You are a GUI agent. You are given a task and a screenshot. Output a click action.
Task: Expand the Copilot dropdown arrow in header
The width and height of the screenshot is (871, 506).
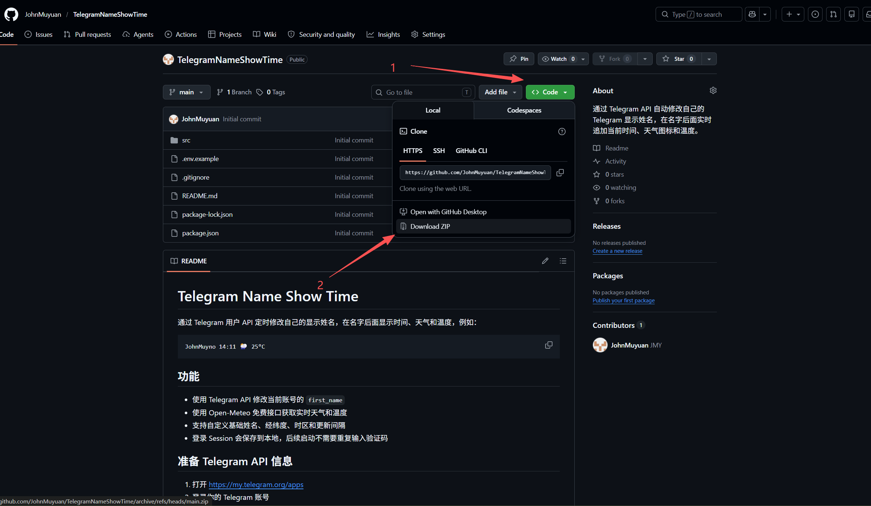coord(765,14)
